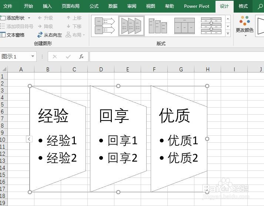The image size is (264, 206).
Task: Switch to the 审阅 tab
Action: [x=132, y=6]
